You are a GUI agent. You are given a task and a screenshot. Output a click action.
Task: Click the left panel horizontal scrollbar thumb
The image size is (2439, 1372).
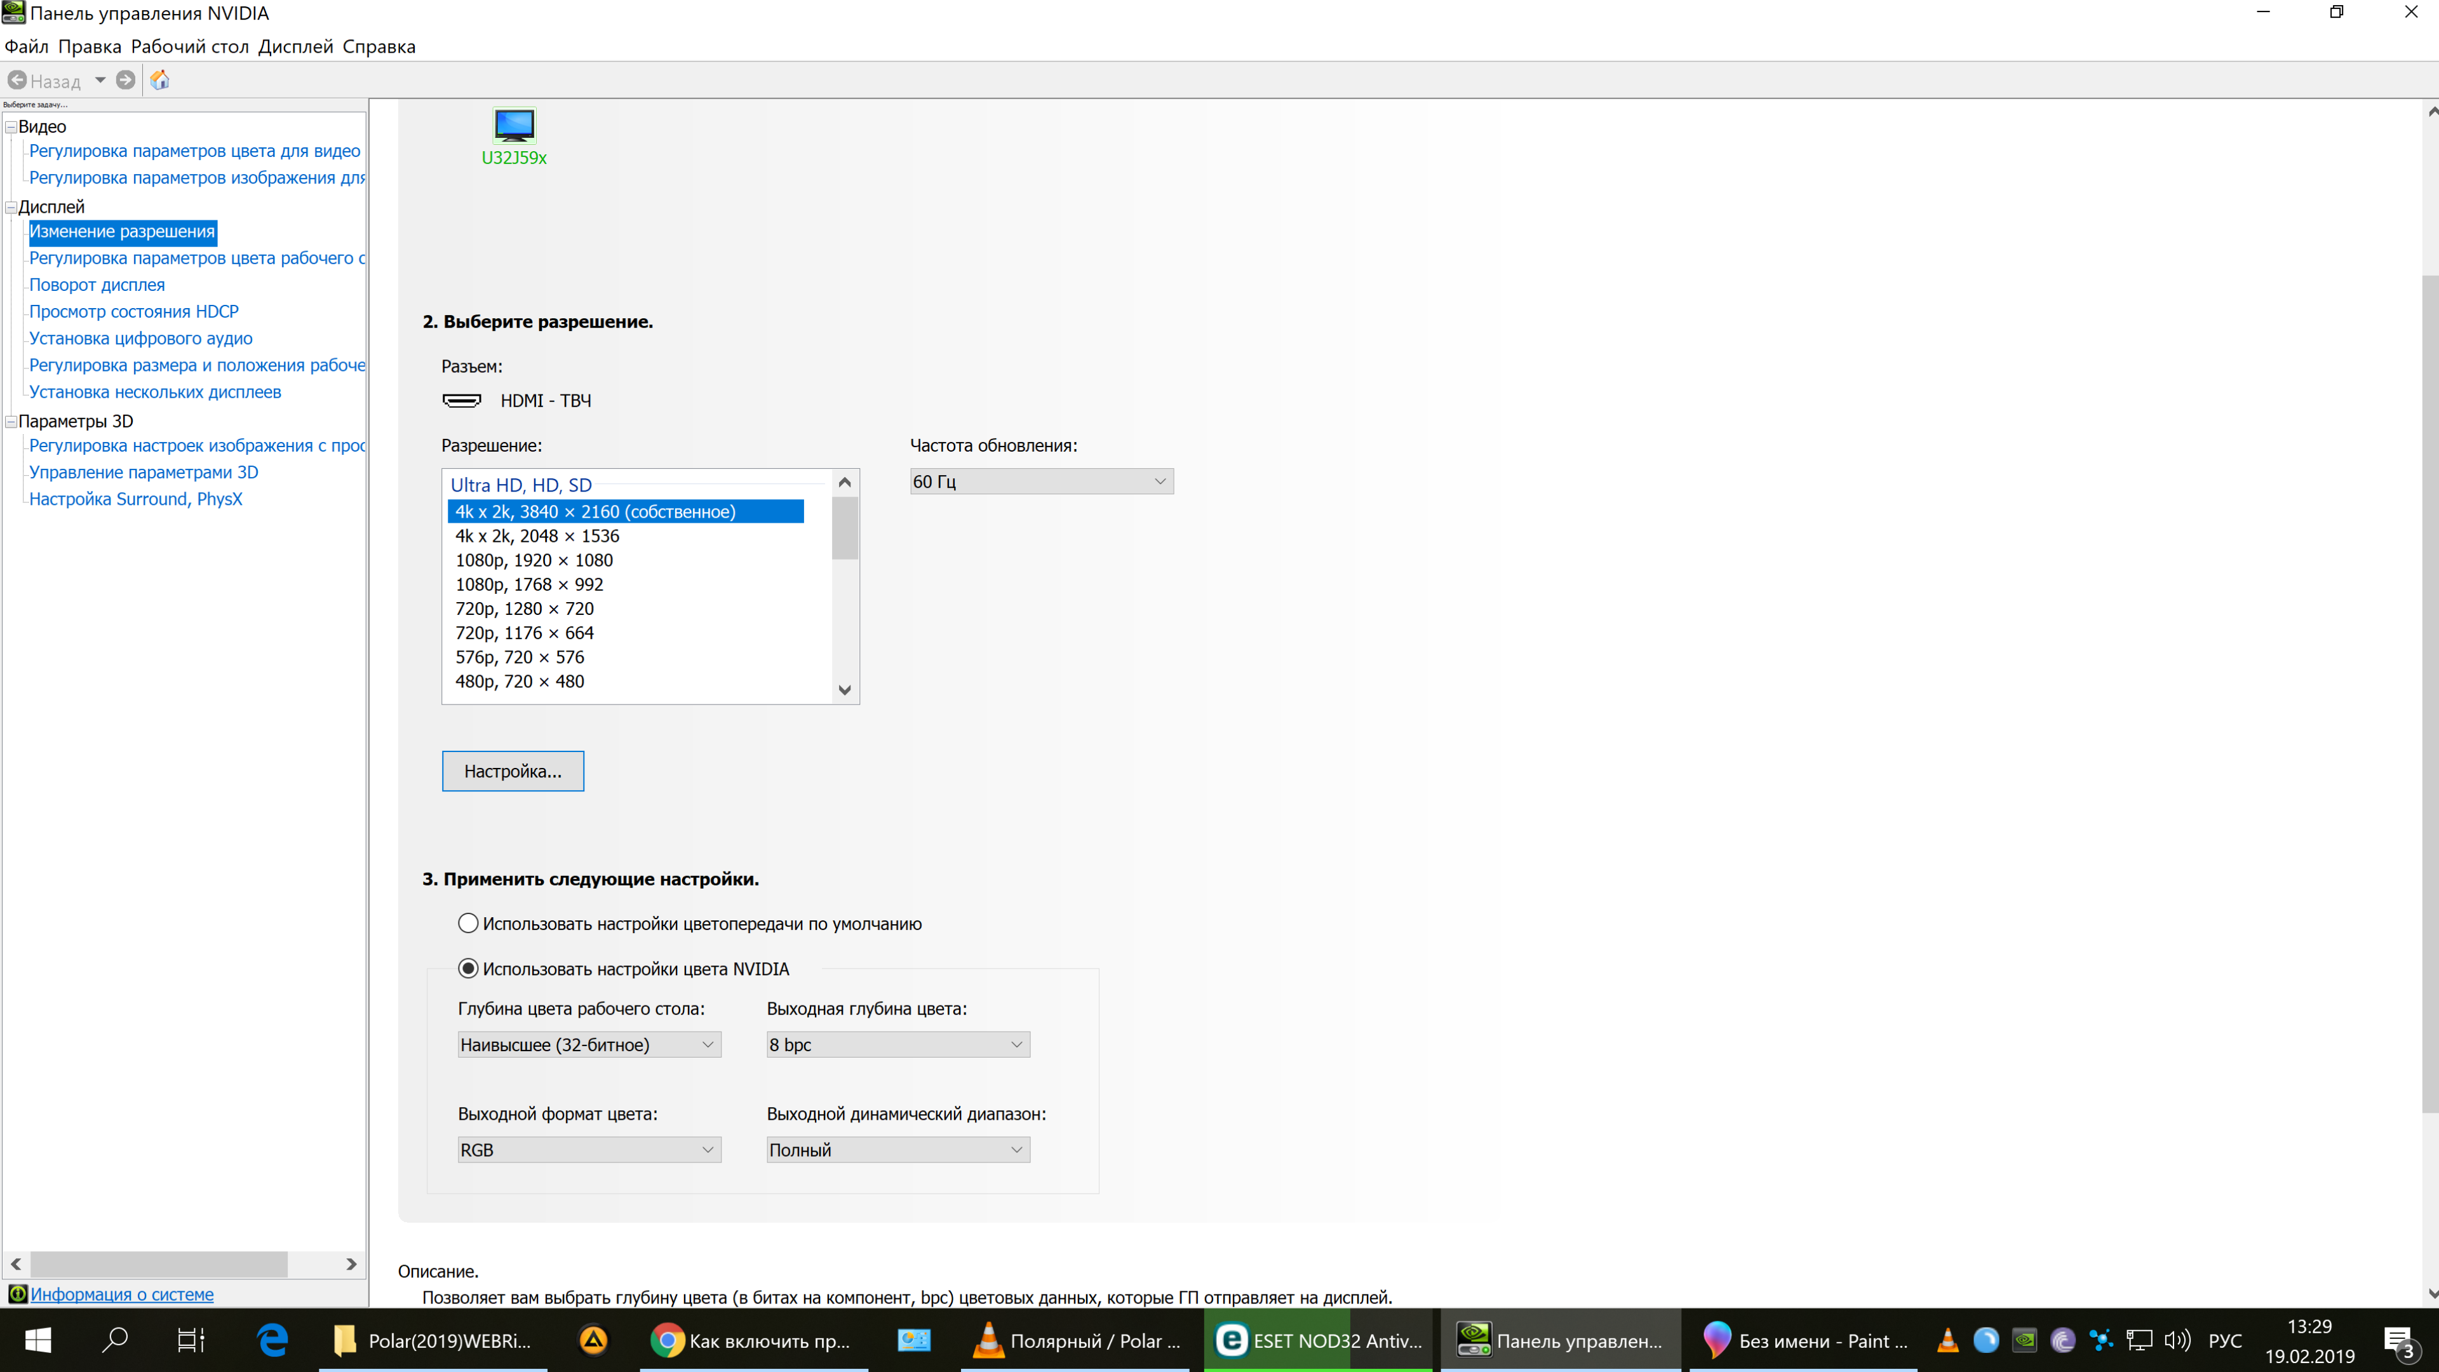159,1264
